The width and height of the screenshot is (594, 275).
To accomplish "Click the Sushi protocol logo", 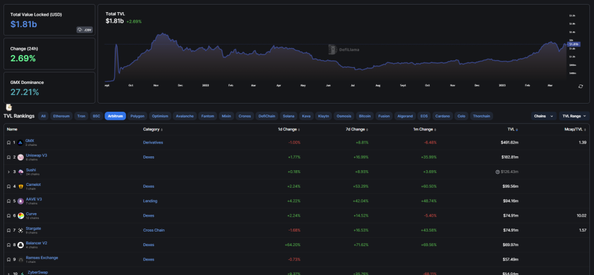I will (20, 172).
